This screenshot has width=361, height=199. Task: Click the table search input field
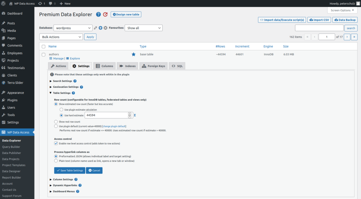coord(319,28)
